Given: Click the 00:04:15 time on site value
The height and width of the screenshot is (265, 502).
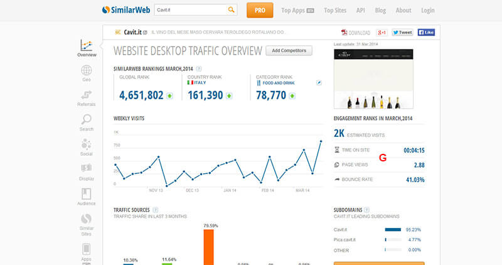Looking at the screenshot, I should pos(414,150).
